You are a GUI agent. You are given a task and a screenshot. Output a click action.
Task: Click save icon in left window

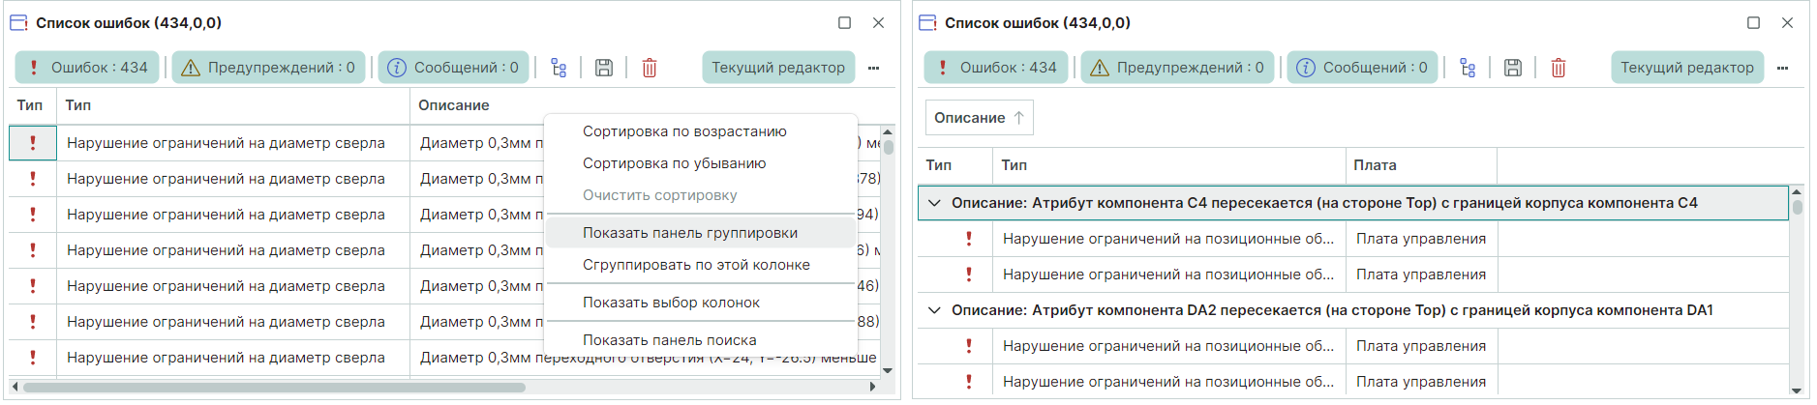coord(604,68)
